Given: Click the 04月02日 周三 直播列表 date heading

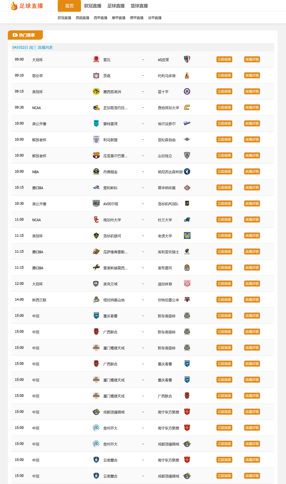Looking at the screenshot, I should [x=33, y=47].
